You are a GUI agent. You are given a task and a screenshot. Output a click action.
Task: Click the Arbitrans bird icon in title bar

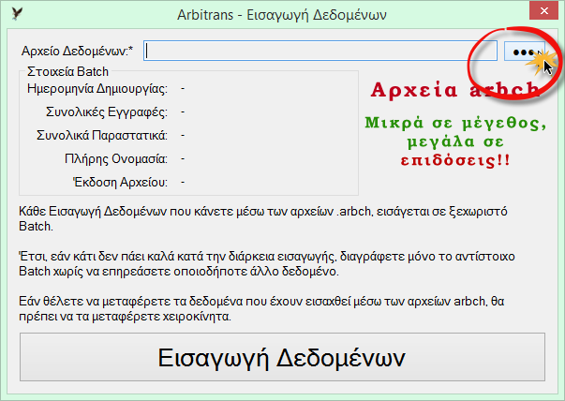(x=17, y=14)
